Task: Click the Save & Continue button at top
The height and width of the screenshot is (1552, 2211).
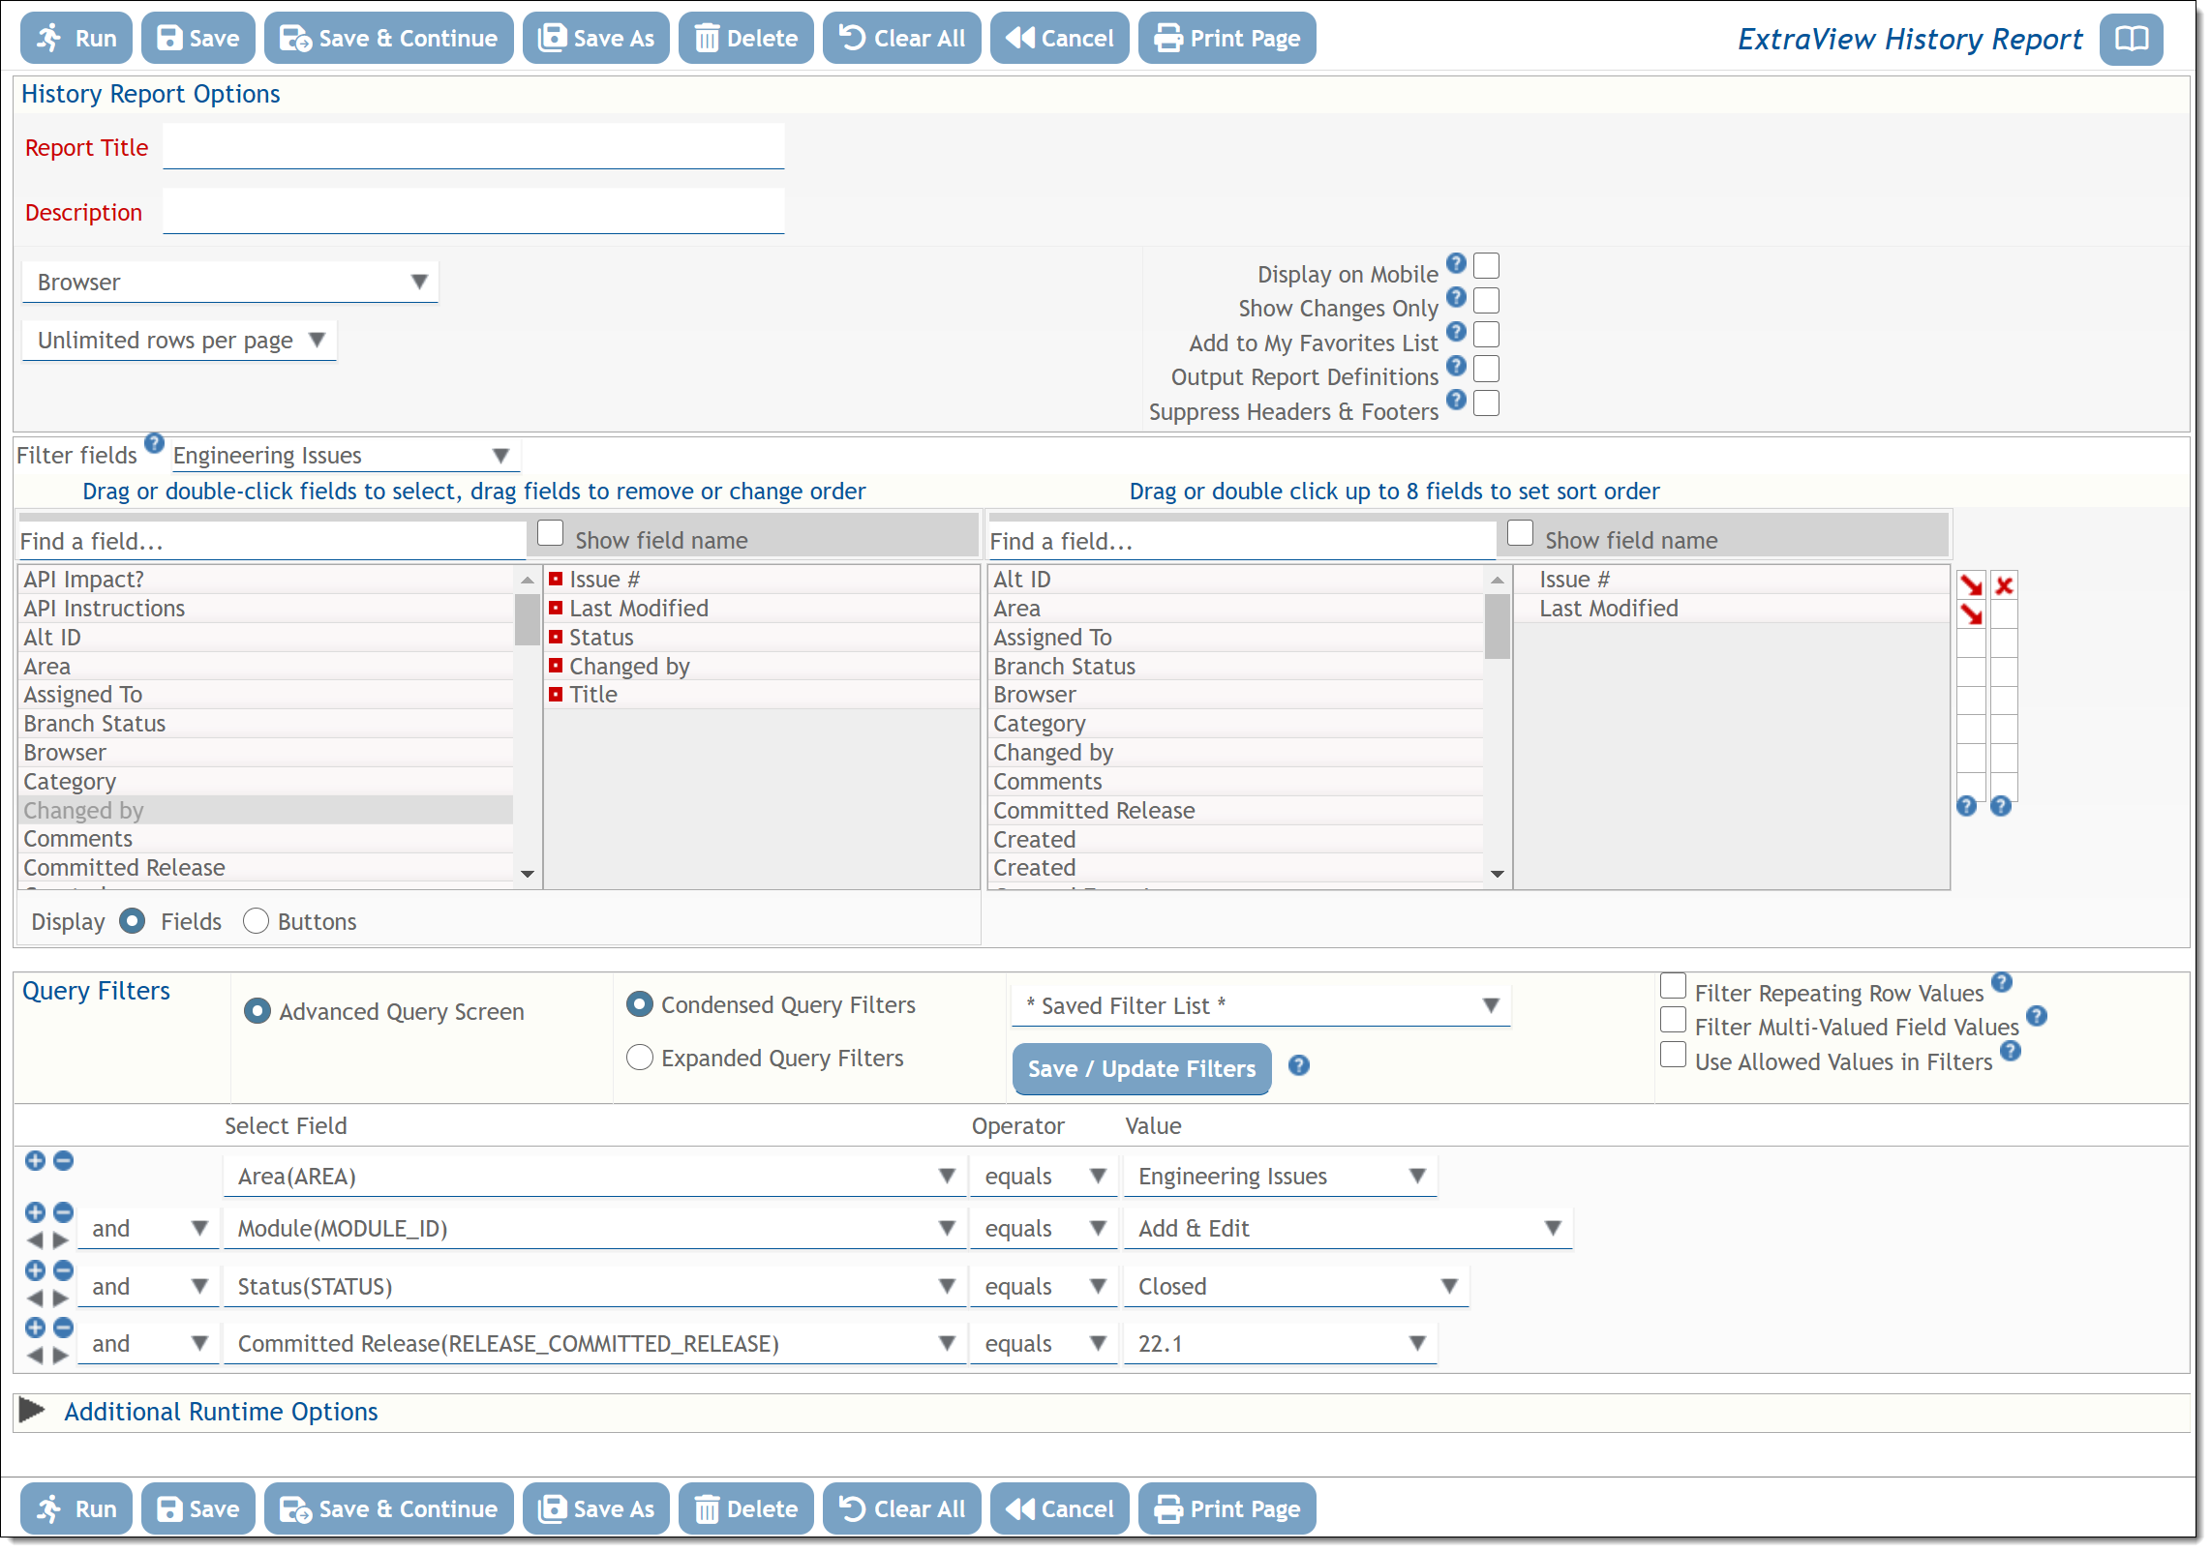Action: click(x=388, y=39)
